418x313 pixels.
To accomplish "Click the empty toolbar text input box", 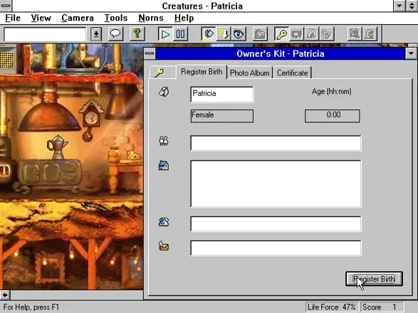I will click(45, 34).
